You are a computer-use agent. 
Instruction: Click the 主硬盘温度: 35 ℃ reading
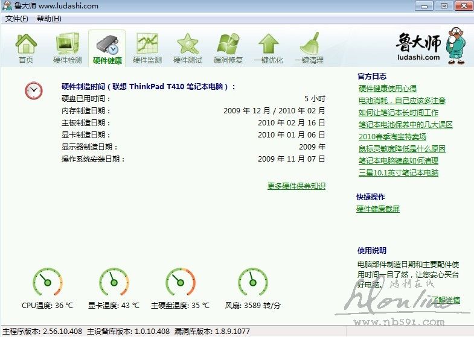point(180,306)
